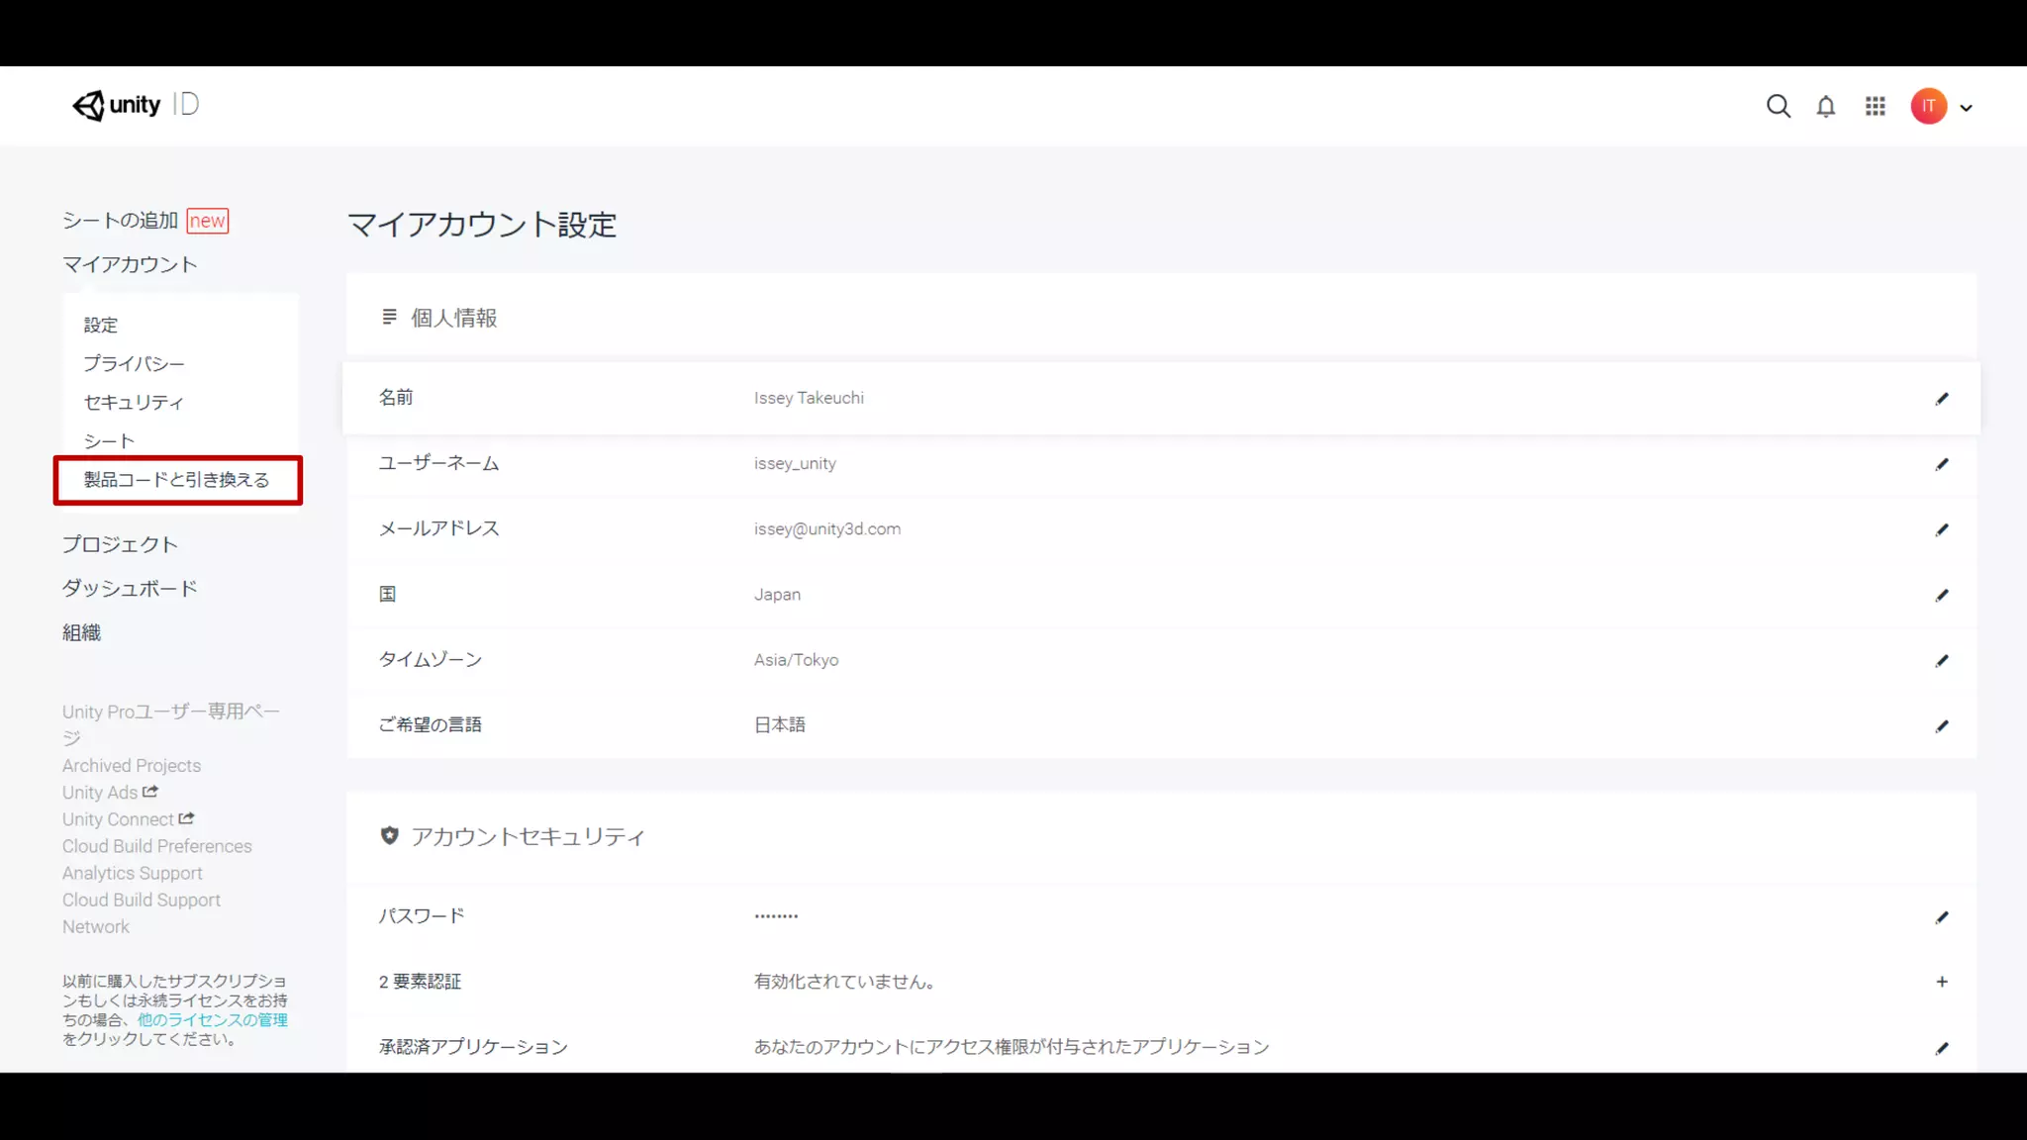Open the プライバシー sidebar item
This screenshot has width=2027, height=1140.
(134, 363)
